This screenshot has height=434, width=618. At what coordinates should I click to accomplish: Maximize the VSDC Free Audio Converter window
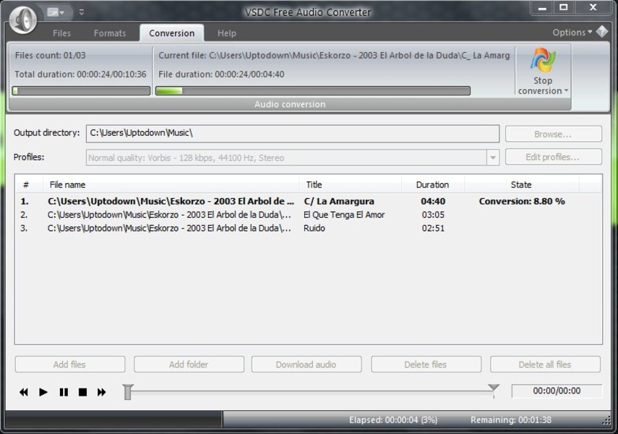(564, 7)
